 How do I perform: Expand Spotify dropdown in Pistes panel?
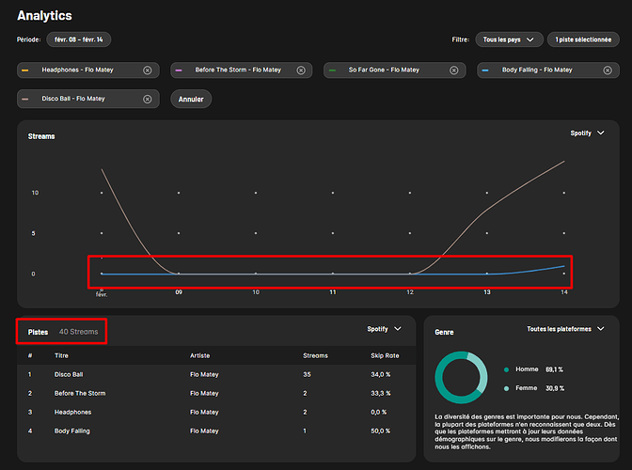point(384,329)
